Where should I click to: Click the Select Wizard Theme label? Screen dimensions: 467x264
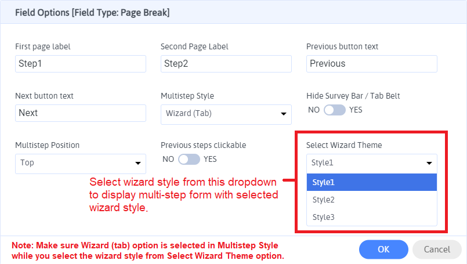tap(344, 145)
